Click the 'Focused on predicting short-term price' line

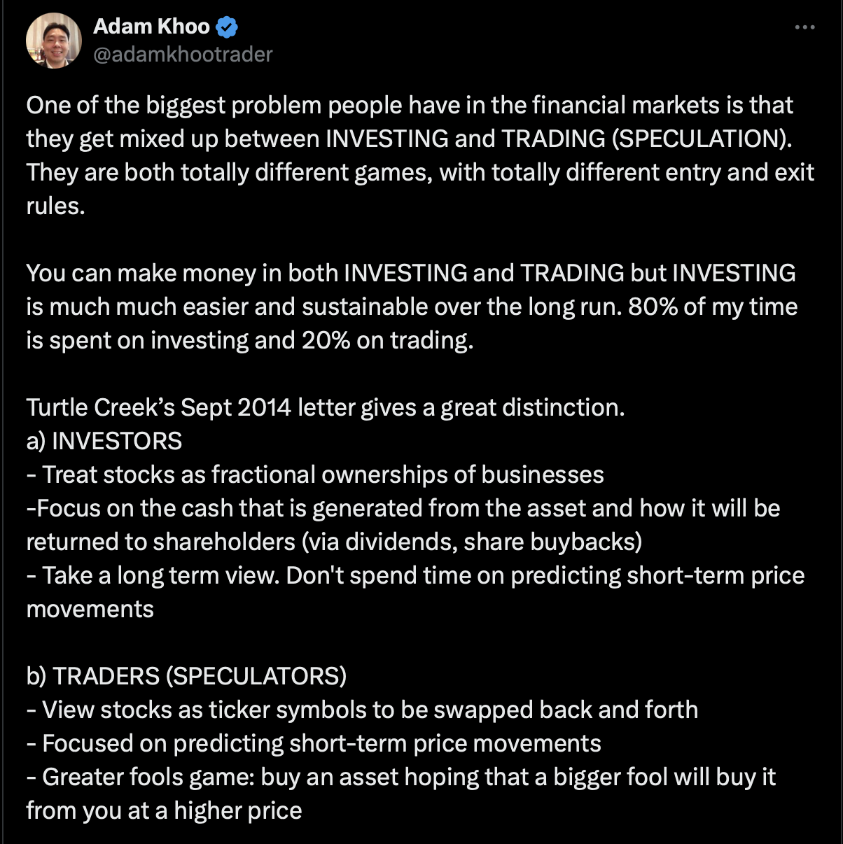point(314,743)
